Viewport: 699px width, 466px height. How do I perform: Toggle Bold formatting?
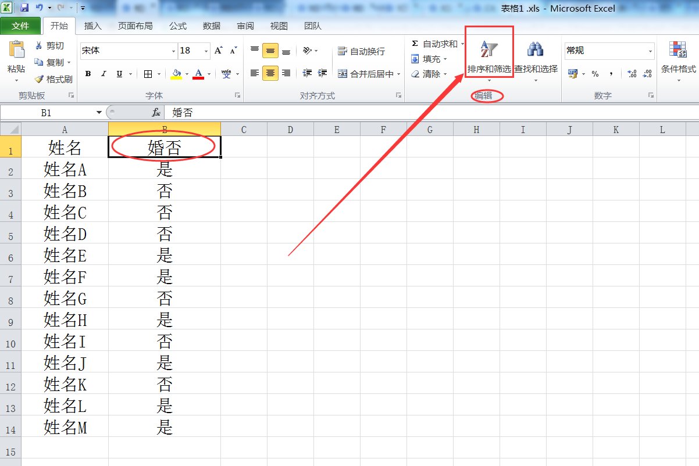[88, 74]
